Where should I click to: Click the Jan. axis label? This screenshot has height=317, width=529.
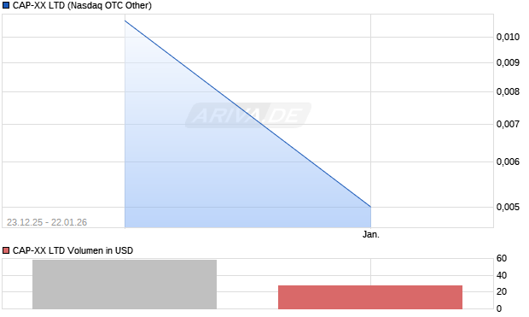tap(371, 234)
